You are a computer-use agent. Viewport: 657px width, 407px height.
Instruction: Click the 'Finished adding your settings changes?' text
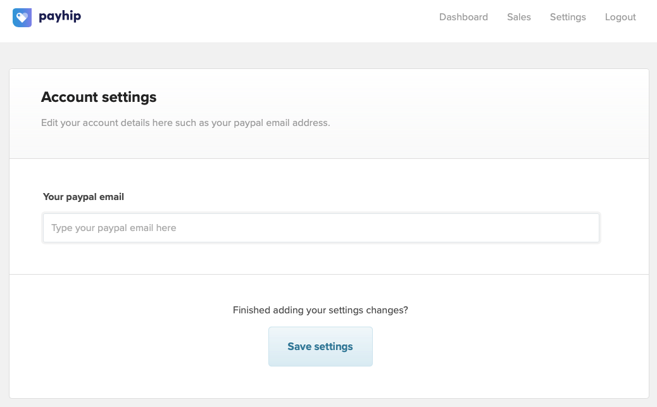point(320,310)
